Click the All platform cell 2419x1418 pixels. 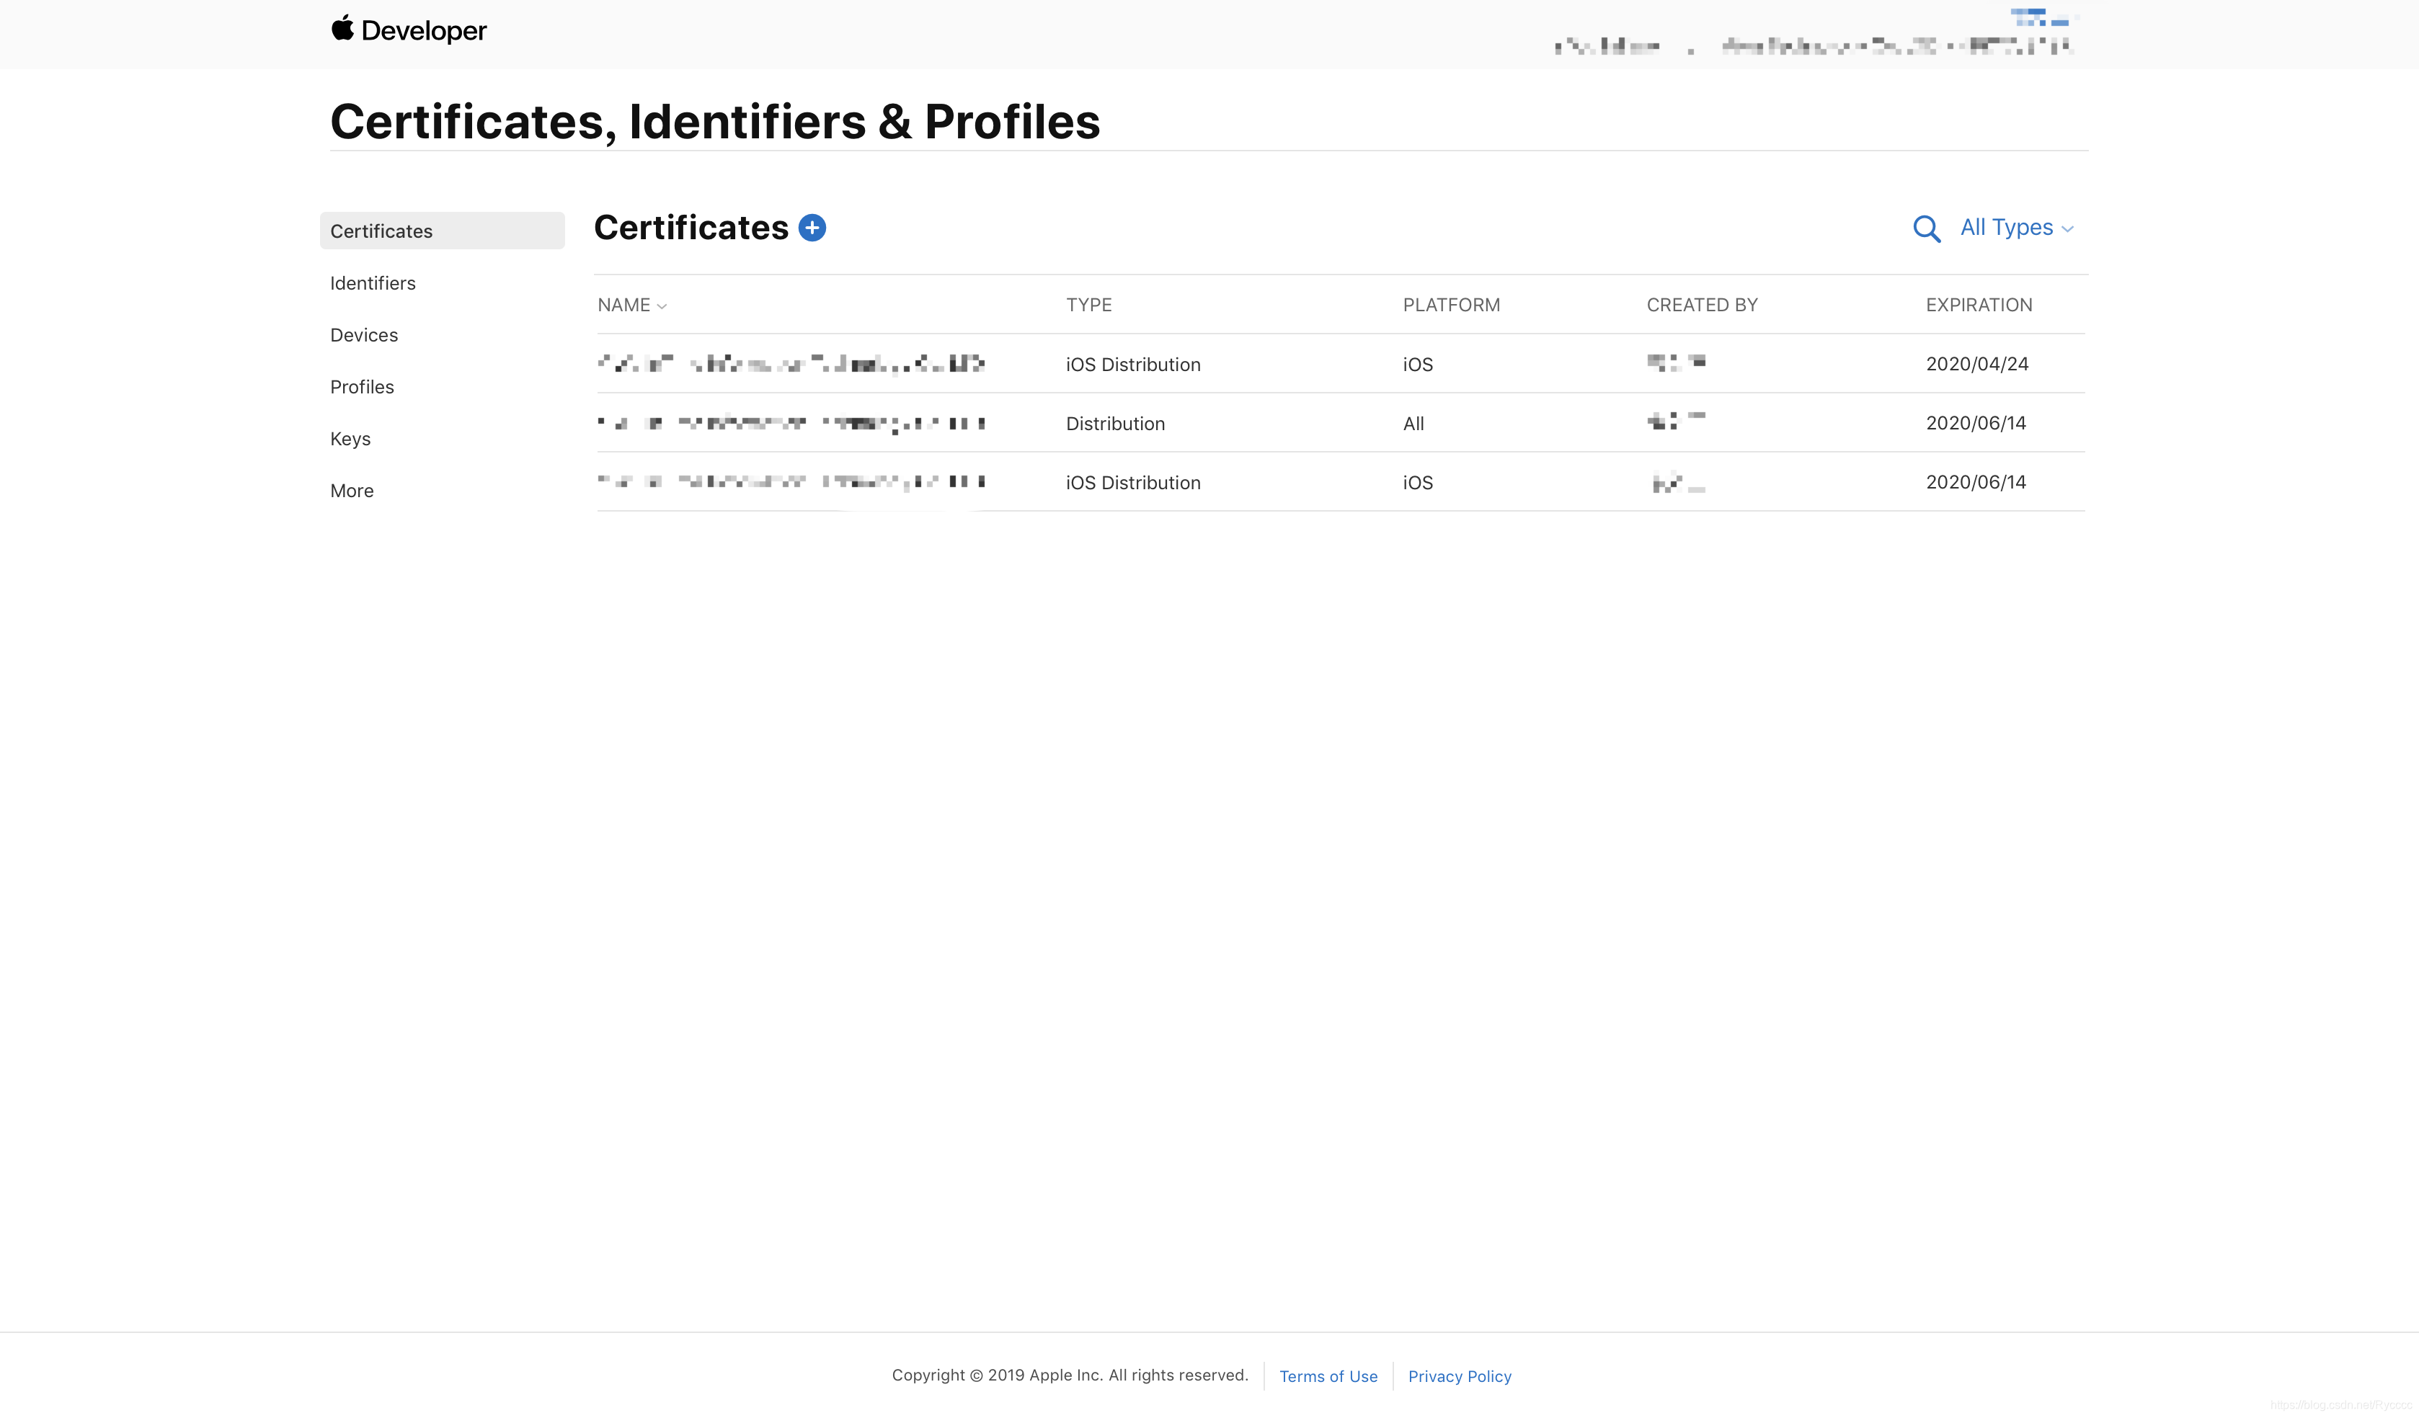[x=1413, y=423]
